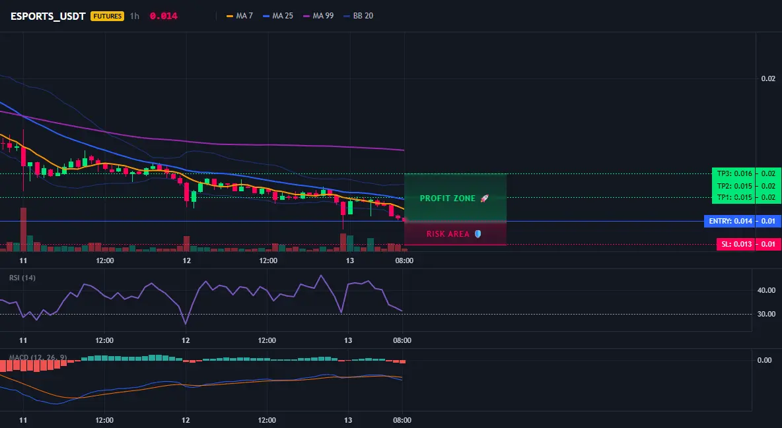
Task: Toggle the BB 20 legend item
Action: [358, 16]
